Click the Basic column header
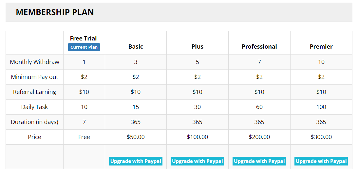Viewport: 358px width, 173px height. pos(136,46)
